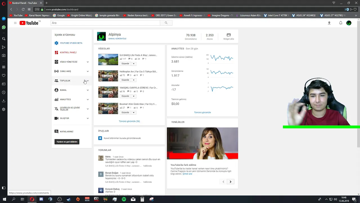
Task: Open Steam from taskbar
Action: click(69, 199)
